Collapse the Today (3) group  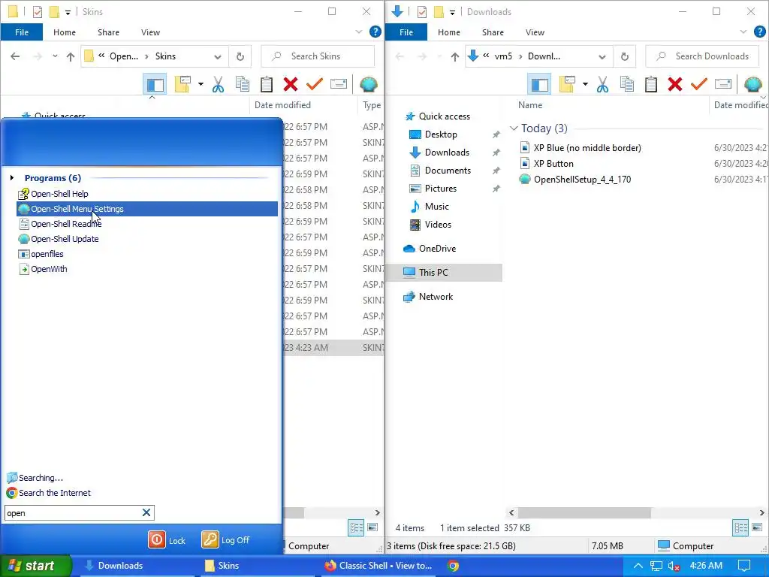pos(514,128)
